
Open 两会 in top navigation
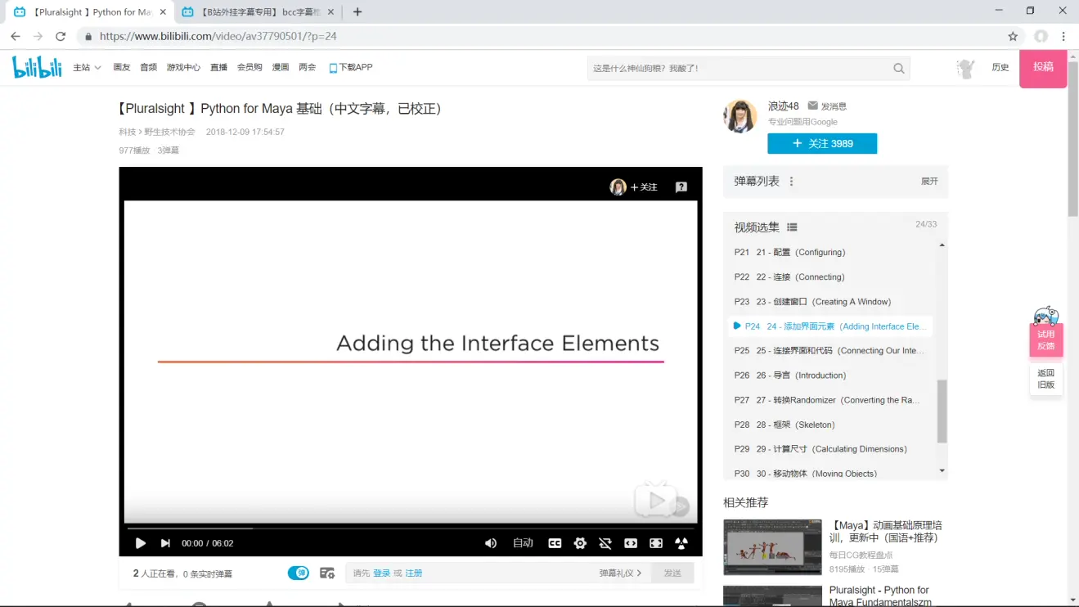(x=307, y=67)
